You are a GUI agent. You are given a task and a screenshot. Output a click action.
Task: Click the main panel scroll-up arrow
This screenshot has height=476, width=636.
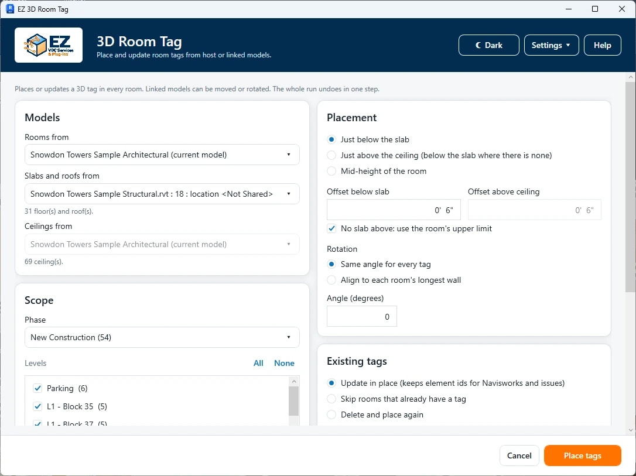[630, 77]
